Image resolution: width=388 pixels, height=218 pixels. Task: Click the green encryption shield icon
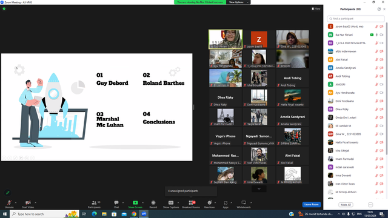[4, 8]
